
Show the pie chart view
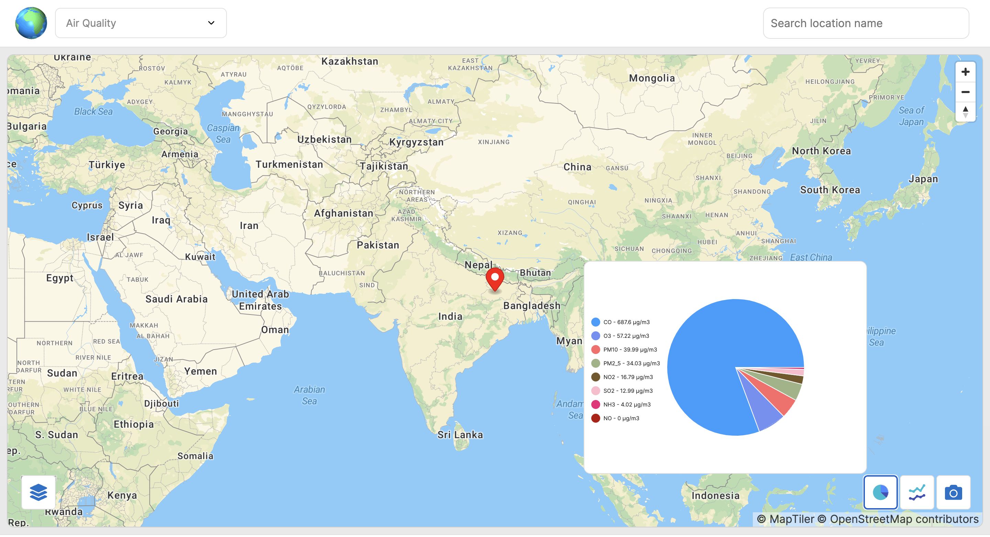[x=880, y=492]
